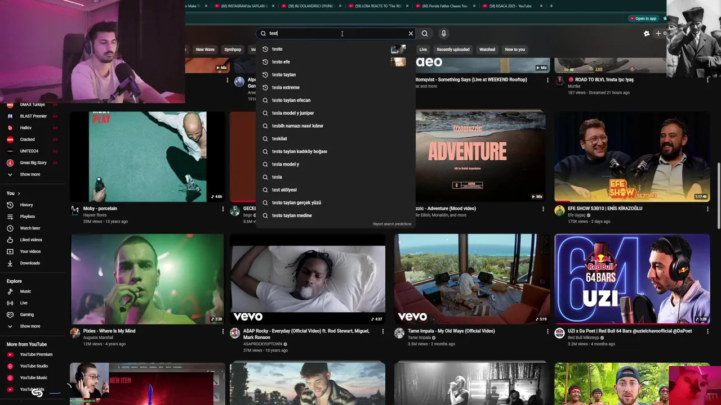
Task: Switch to KISACA 2025 - YouTube browser tab
Action: (x=513, y=6)
